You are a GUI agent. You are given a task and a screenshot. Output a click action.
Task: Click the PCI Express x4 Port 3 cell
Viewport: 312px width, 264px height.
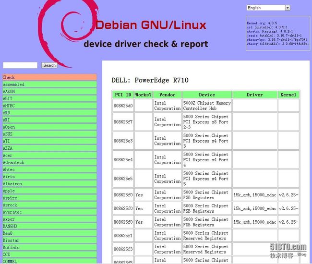click(207, 141)
